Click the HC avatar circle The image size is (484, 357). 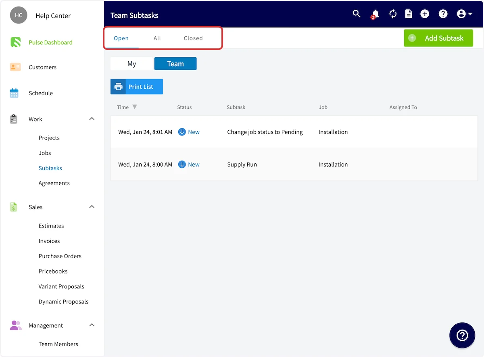coord(19,15)
